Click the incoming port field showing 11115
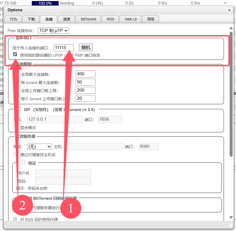Viewport: 236px width, 231px height. (63, 48)
